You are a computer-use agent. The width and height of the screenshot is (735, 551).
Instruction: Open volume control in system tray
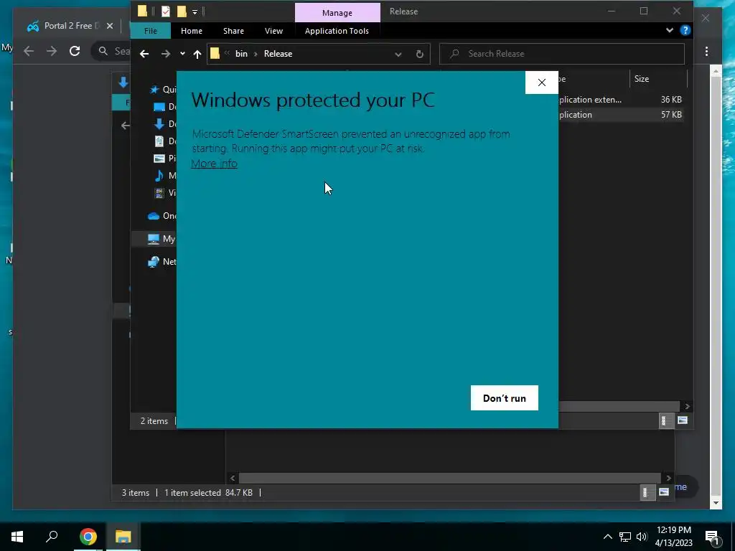tap(642, 537)
